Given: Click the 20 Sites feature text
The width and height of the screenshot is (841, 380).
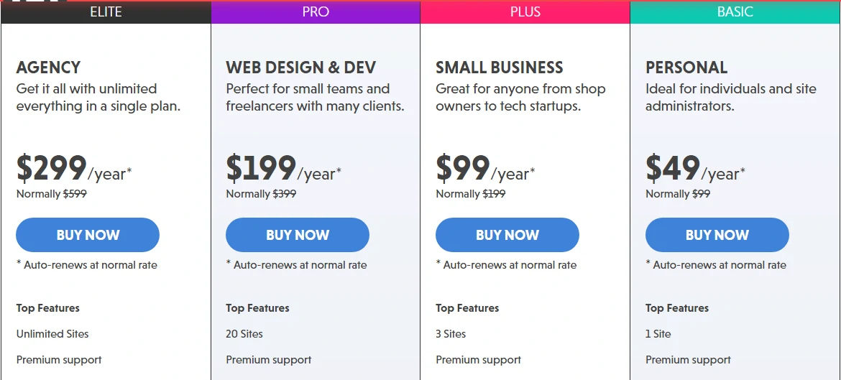Looking at the screenshot, I should (x=244, y=334).
